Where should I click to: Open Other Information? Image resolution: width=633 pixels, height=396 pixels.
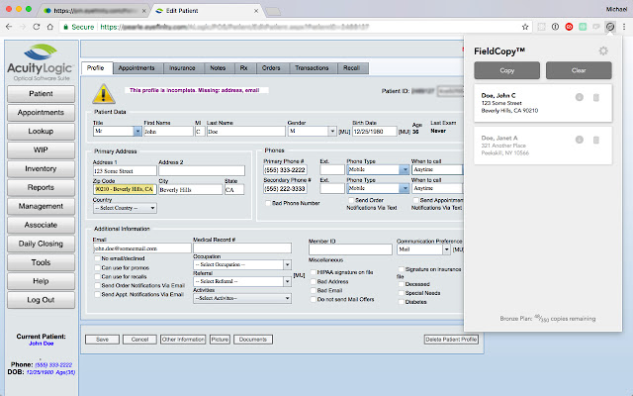pyautogui.click(x=183, y=340)
